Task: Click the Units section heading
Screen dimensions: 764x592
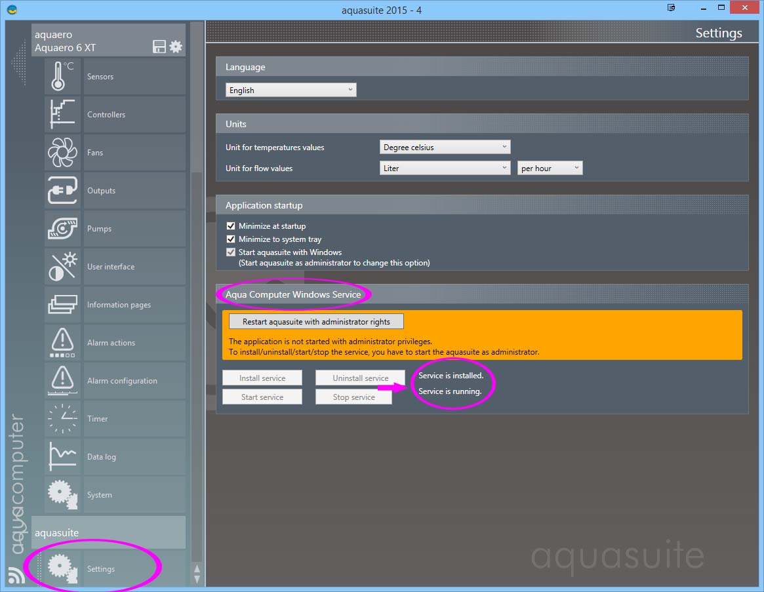Action: tap(236, 125)
